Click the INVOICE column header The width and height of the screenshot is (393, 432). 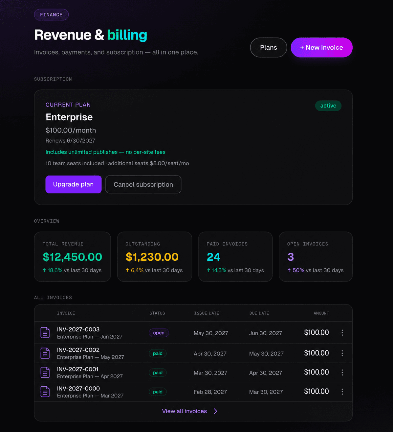66,313
